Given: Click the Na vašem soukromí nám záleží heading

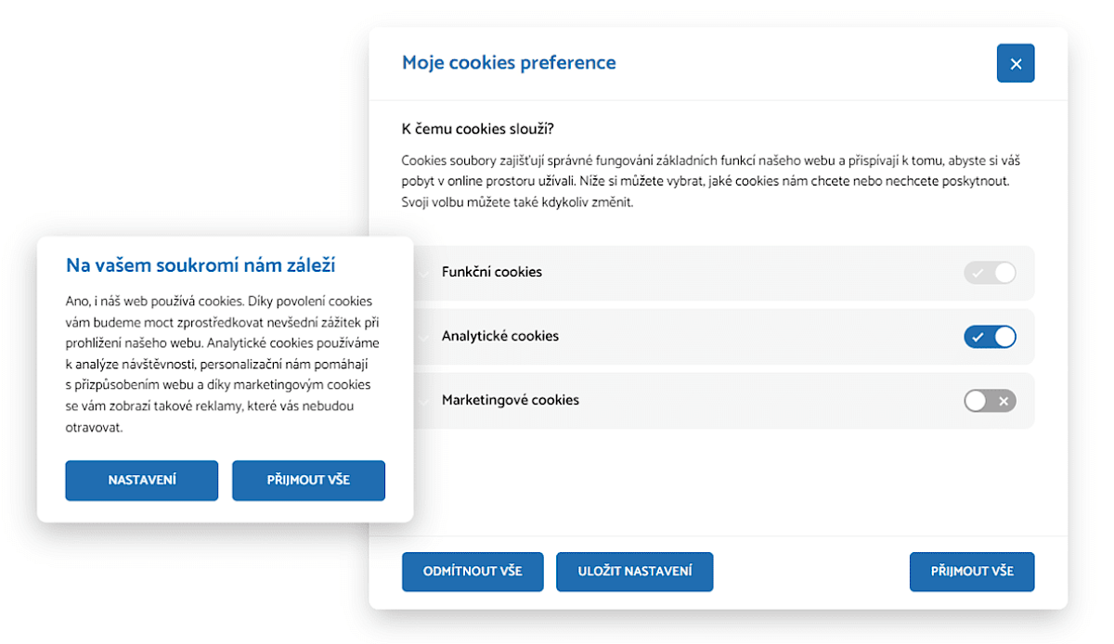Looking at the screenshot, I should pos(201,266).
